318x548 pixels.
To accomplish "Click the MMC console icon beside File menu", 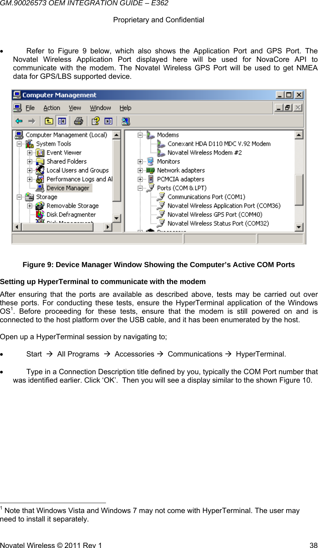I will point(18,108).
